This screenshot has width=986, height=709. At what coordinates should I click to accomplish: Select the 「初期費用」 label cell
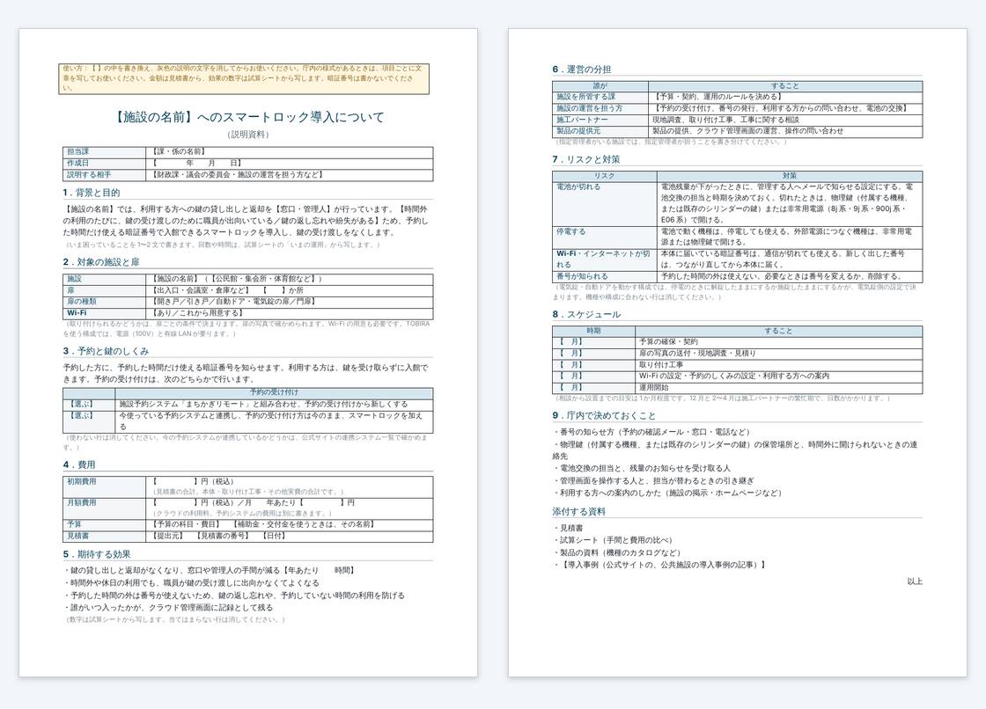pyautogui.click(x=105, y=487)
